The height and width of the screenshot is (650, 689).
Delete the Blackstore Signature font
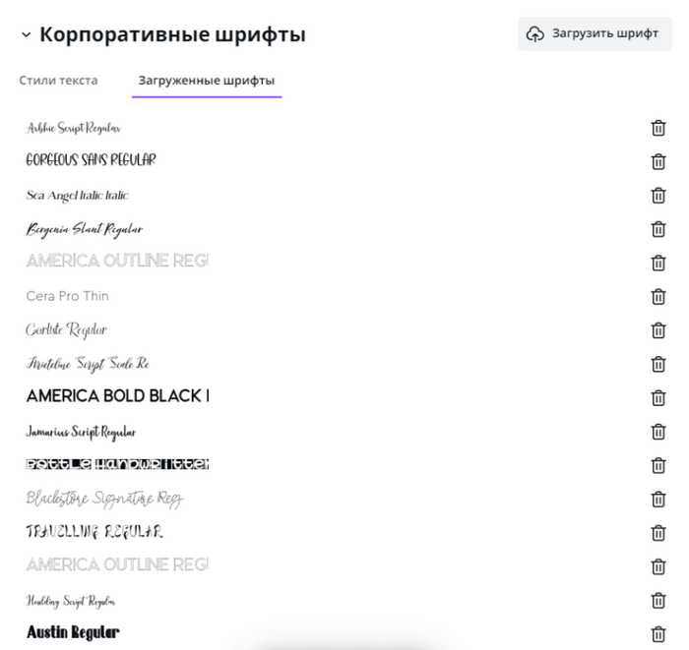click(658, 499)
